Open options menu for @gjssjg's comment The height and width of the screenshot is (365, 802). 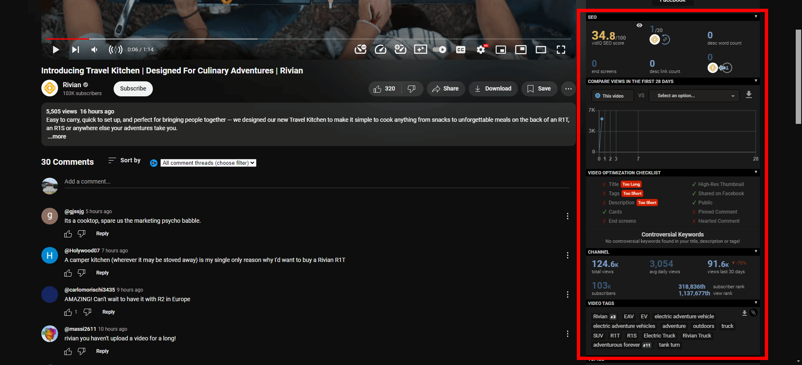(x=567, y=216)
